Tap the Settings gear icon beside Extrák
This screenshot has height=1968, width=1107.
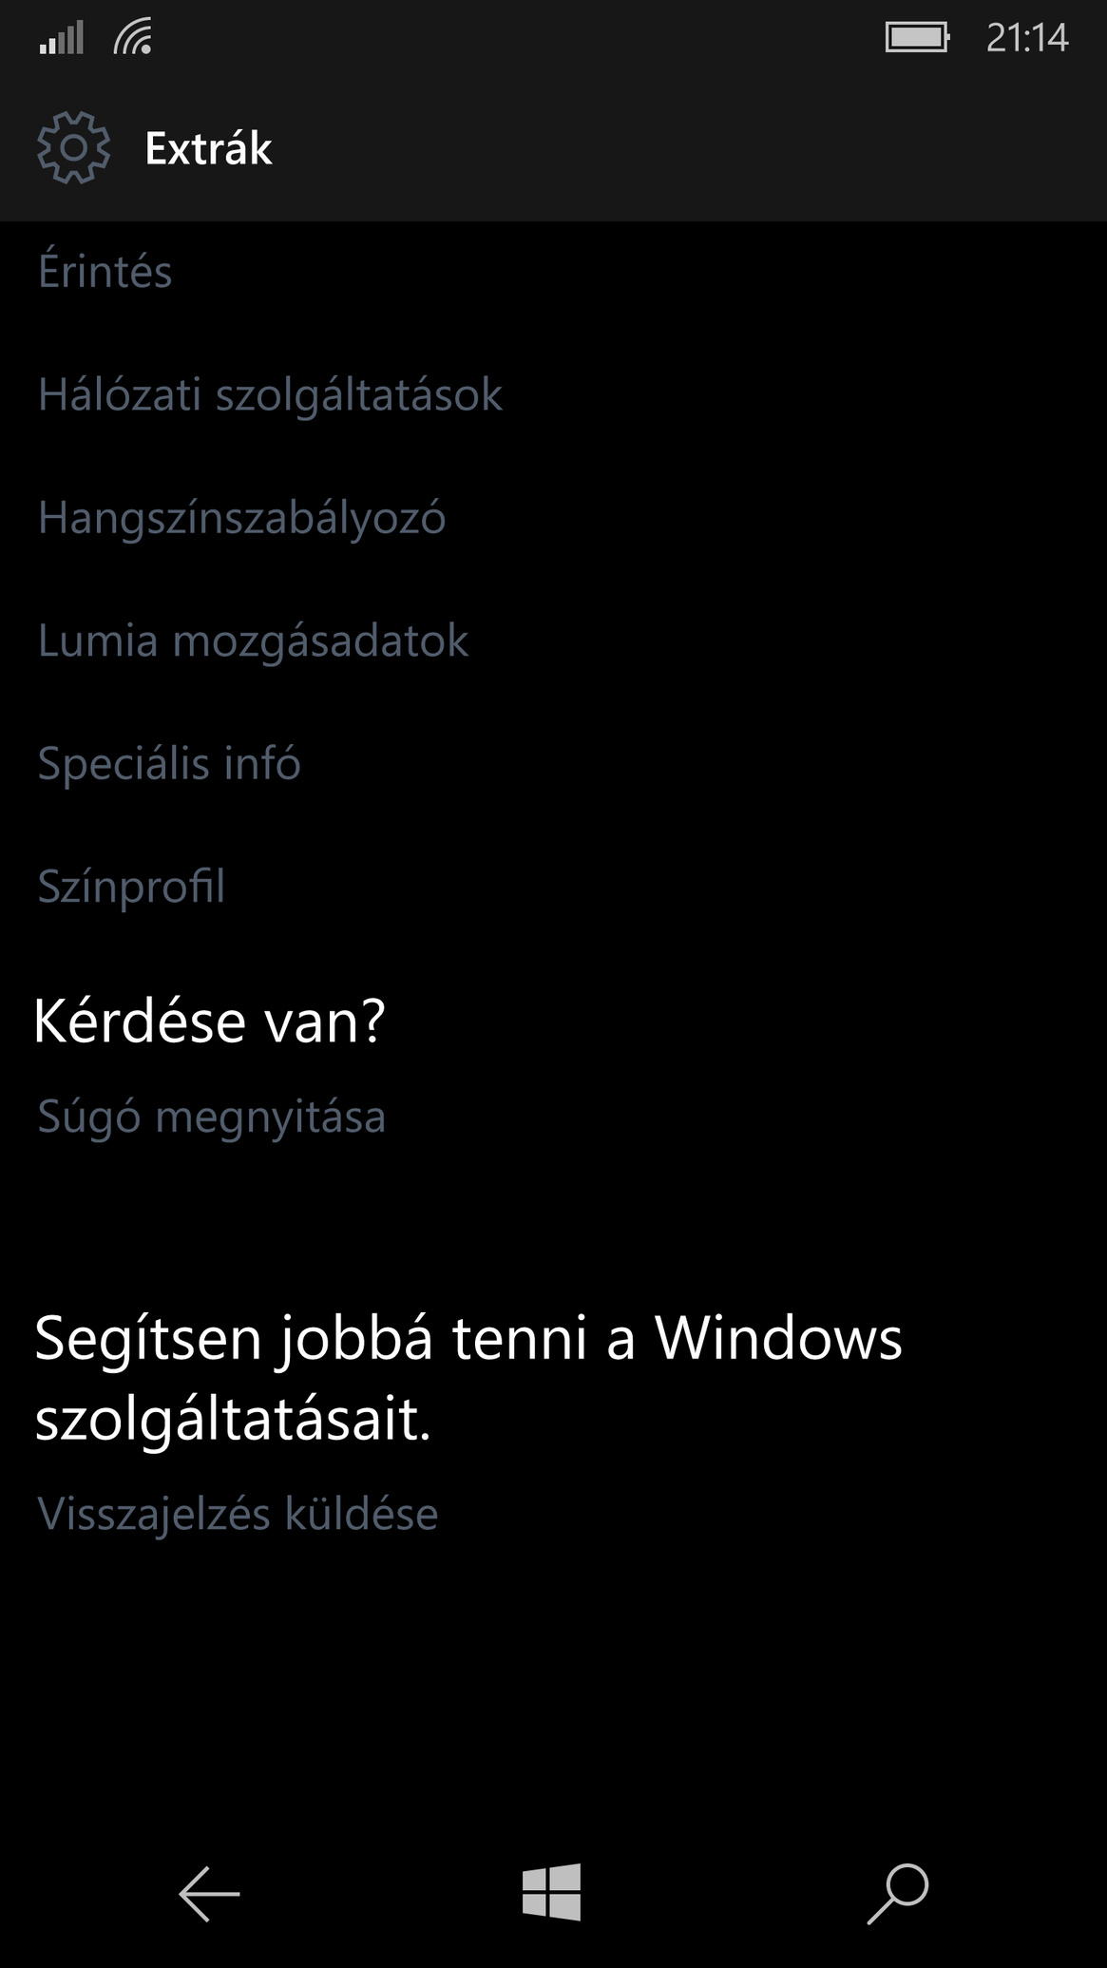pos(73,147)
